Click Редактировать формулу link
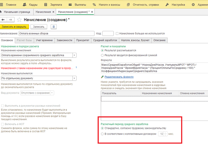 [x=119, y=77]
